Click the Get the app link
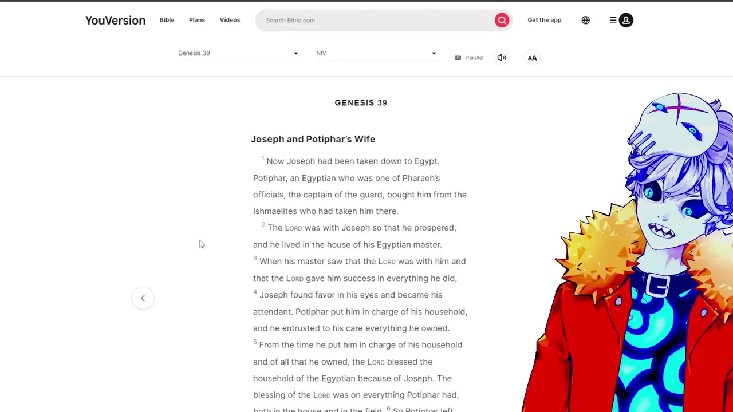Viewport: 733px width, 412px height. click(x=545, y=20)
